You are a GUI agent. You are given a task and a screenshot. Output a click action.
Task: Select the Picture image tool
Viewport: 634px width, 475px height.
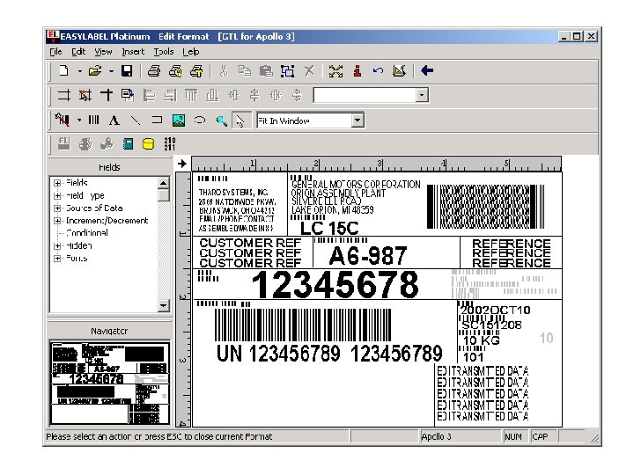(x=178, y=120)
